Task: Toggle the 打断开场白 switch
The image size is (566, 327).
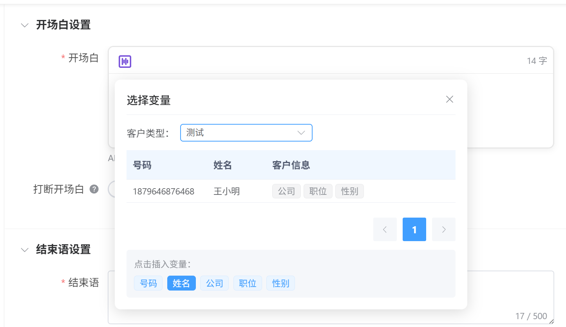Action: coord(111,189)
